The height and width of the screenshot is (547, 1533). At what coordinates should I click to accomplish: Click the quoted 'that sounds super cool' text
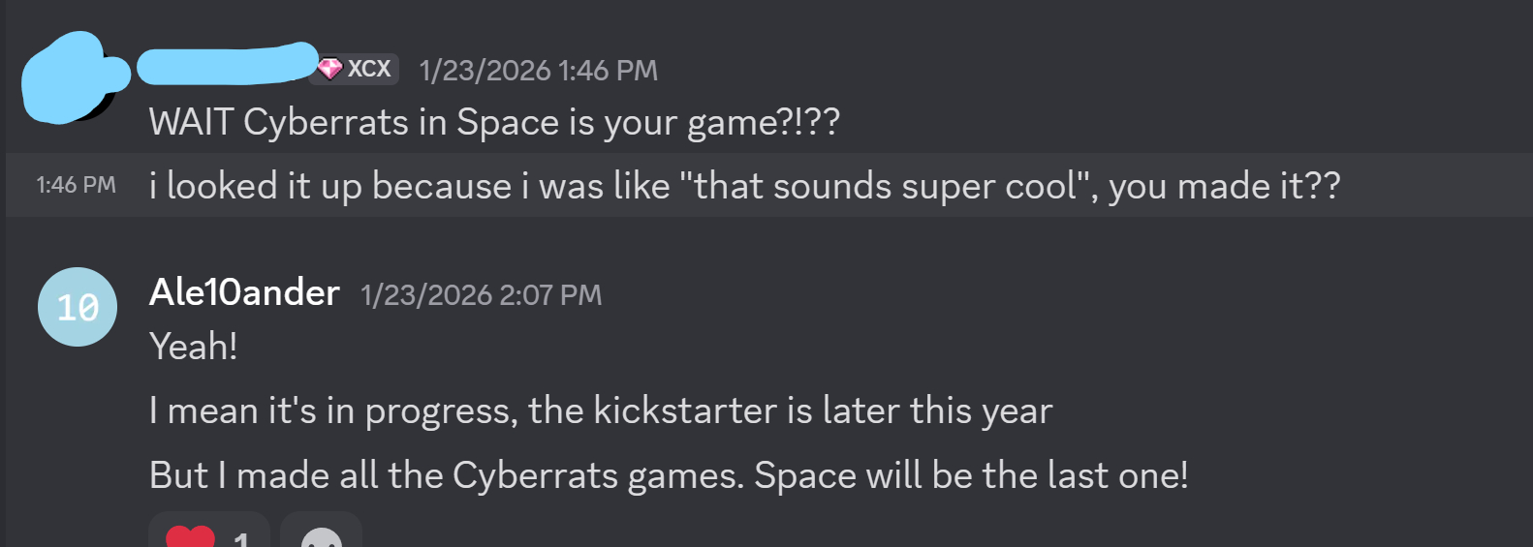click(886, 186)
